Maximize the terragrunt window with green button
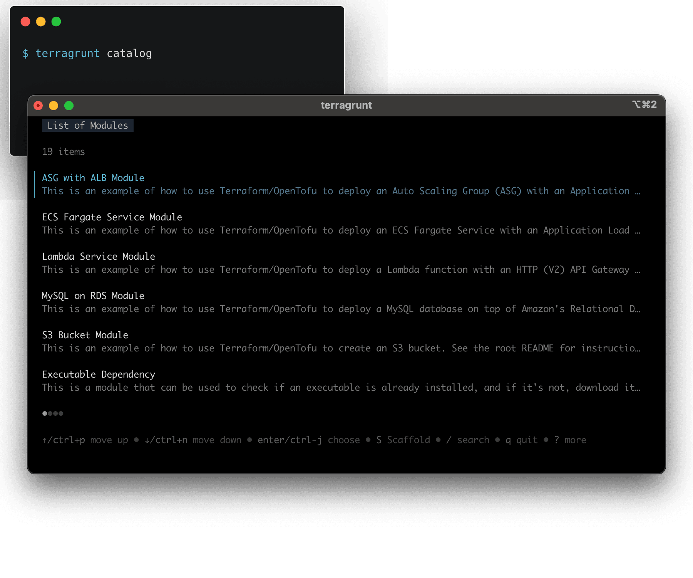The width and height of the screenshot is (693, 578). tap(69, 106)
